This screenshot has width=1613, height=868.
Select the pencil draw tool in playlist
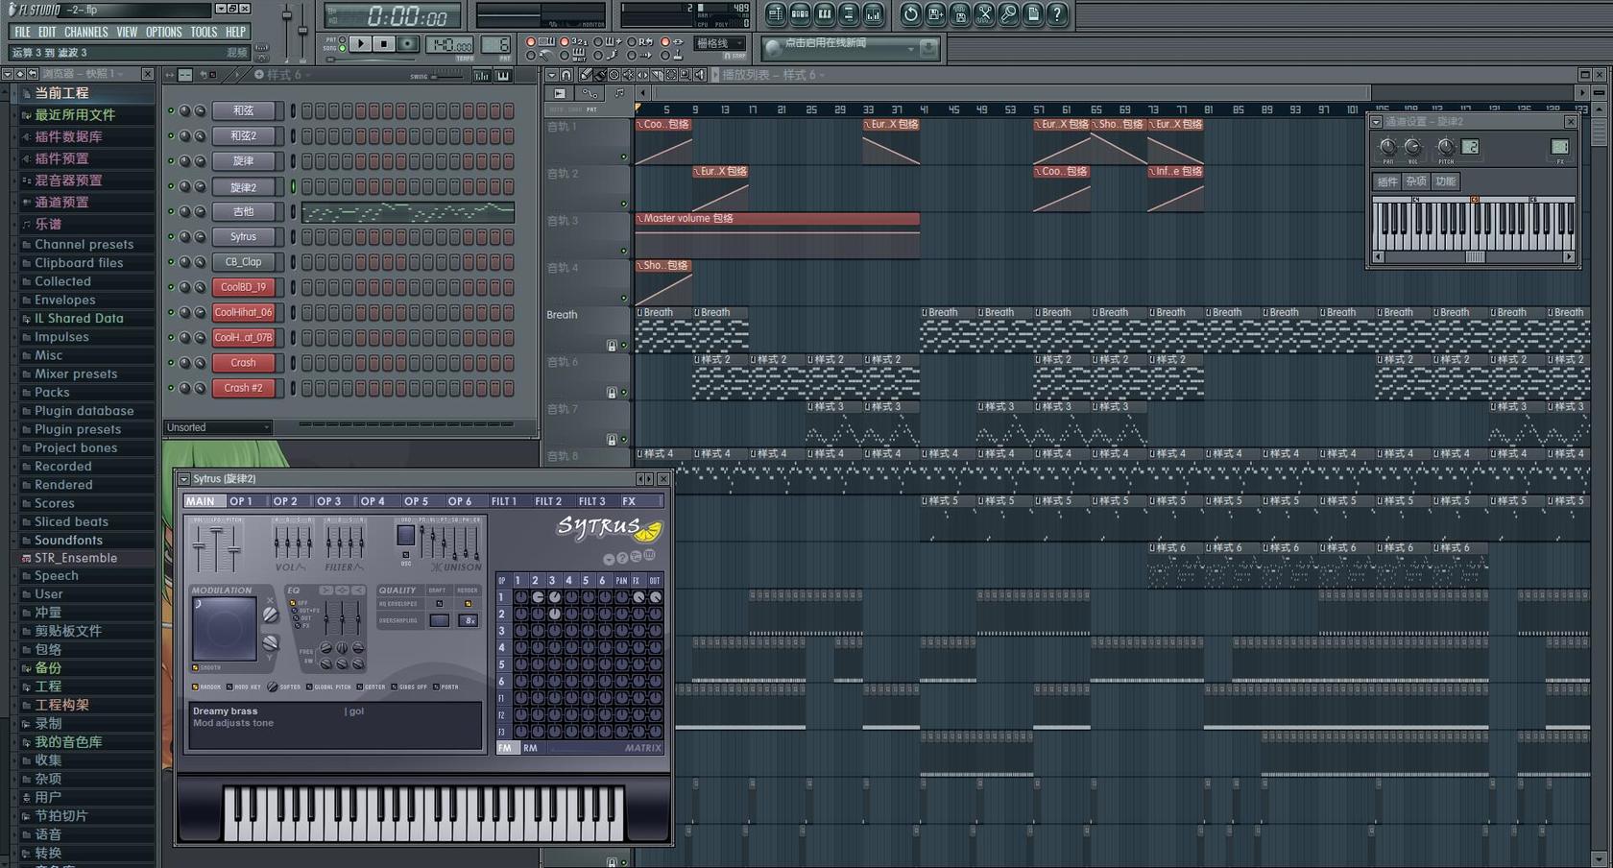(586, 75)
